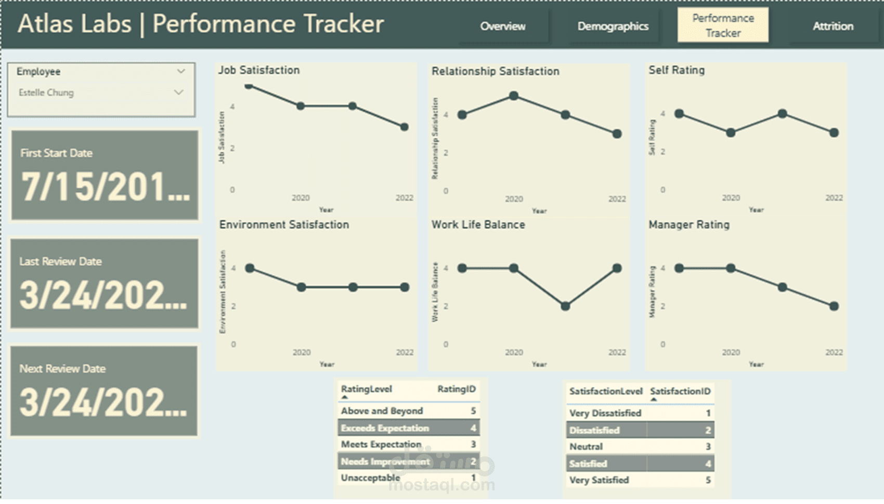
Task: Click the First Start Date card
Action: point(105,175)
